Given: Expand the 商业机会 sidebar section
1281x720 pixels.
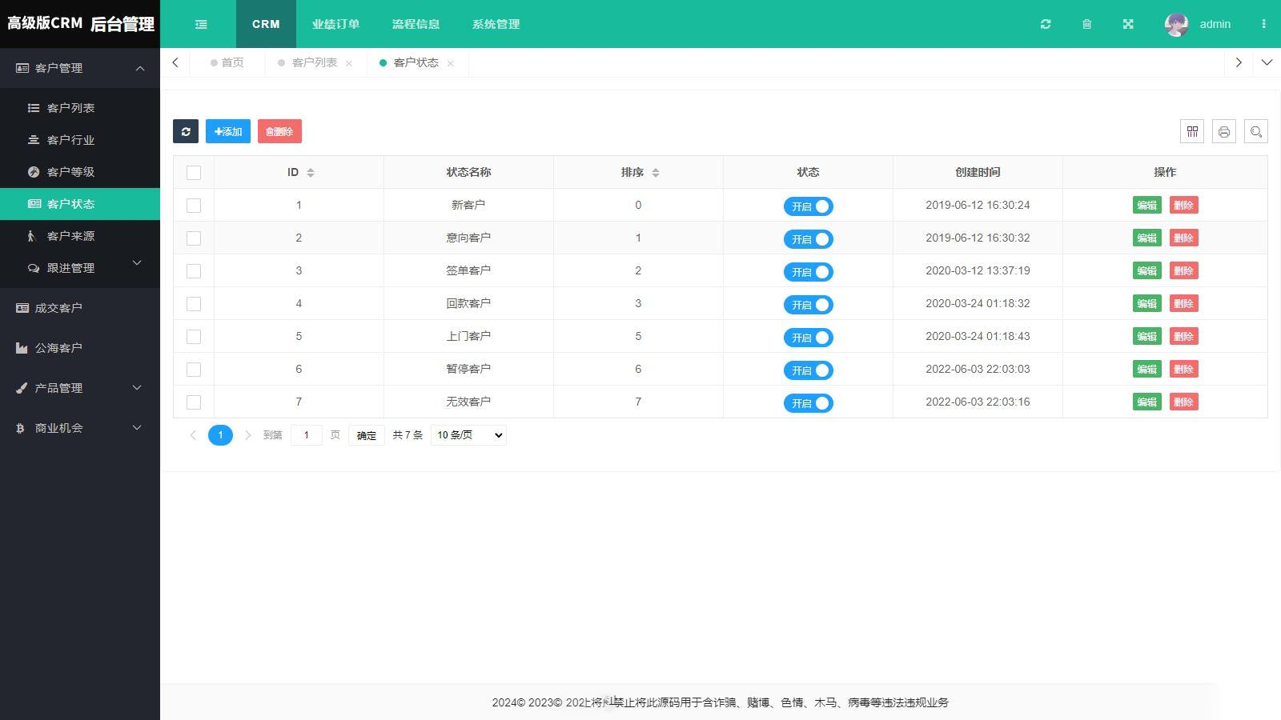Looking at the screenshot, I should click(80, 428).
